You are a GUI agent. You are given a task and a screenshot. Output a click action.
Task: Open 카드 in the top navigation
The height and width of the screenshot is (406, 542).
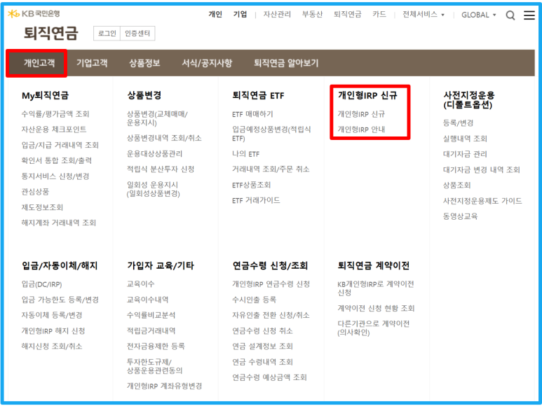(x=379, y=14)
